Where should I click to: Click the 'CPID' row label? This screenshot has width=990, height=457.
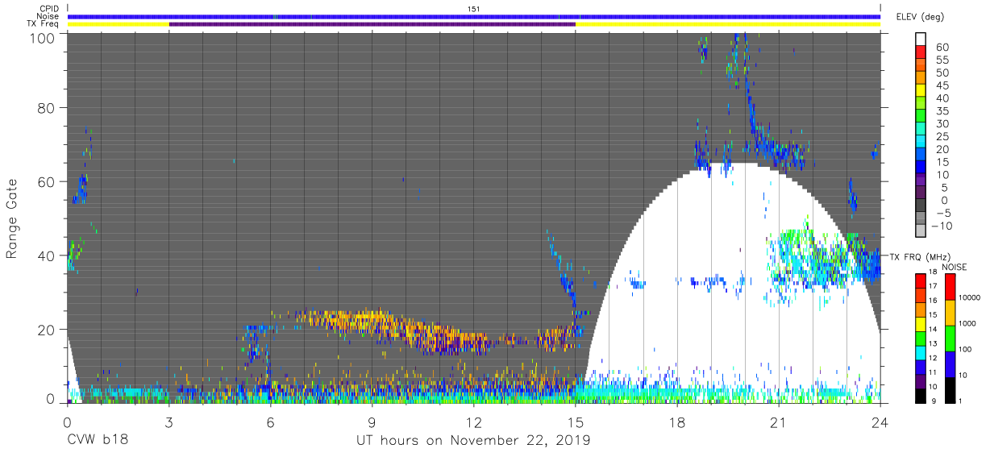pos(50,9)
